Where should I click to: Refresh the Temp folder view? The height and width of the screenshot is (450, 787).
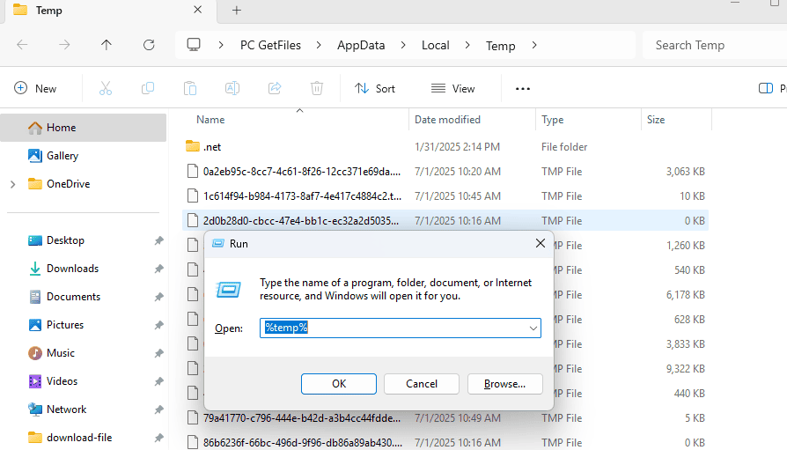(149, 45)
